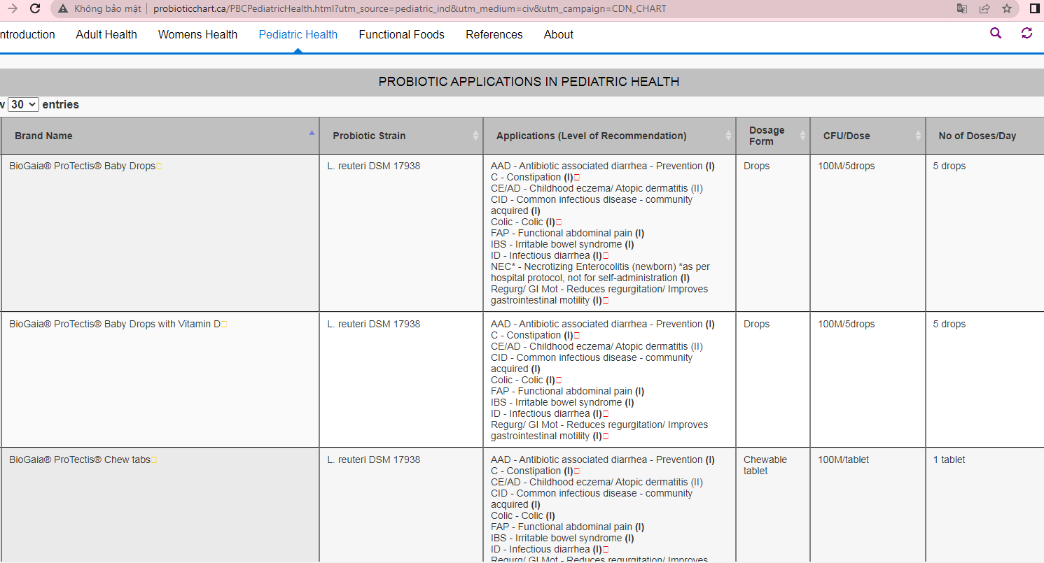This screenshot has width=1044, height=563.
Task: Sort by Brand Name arrow
Action: click(312, 132)
